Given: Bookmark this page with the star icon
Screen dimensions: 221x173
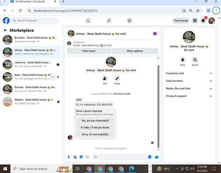Looking at the screenshot, I should [198, 11].
